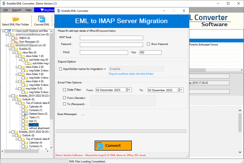This screenshot has width=244, height=164.
Task: Click the Calendar (4) folder icon under test2 tree
Action: pos(27,107)
